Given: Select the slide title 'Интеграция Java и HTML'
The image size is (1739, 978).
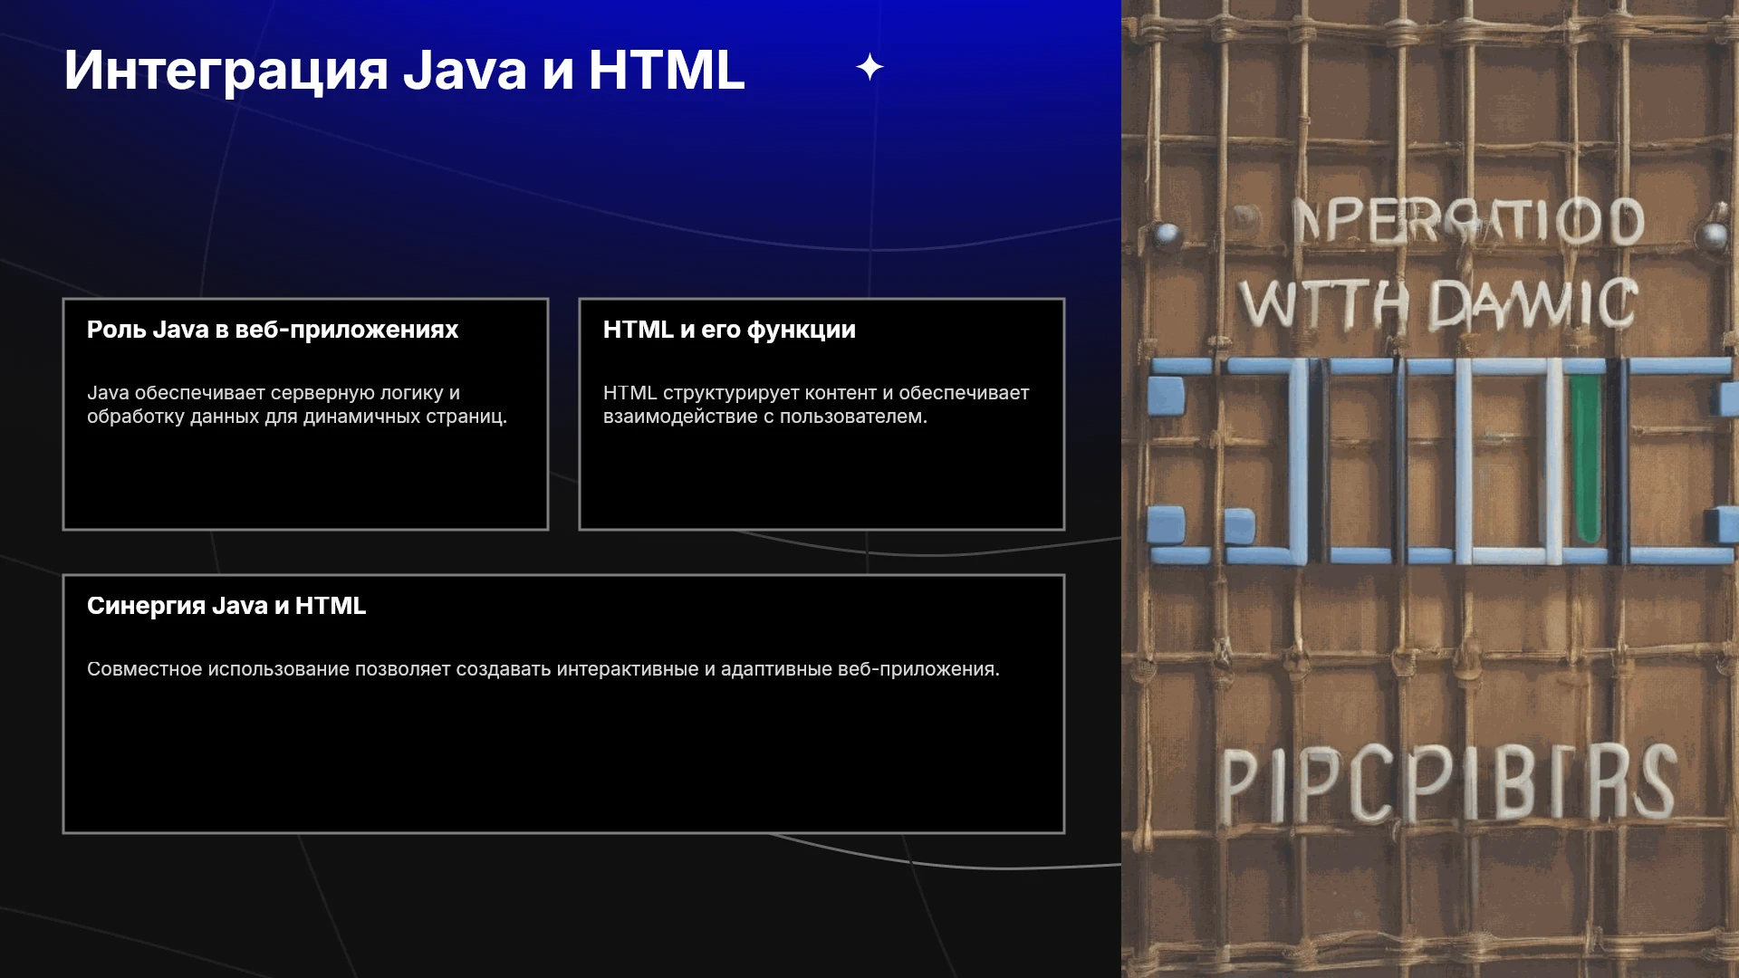Looking at the screenshot, I should click(x=404, y=70).
